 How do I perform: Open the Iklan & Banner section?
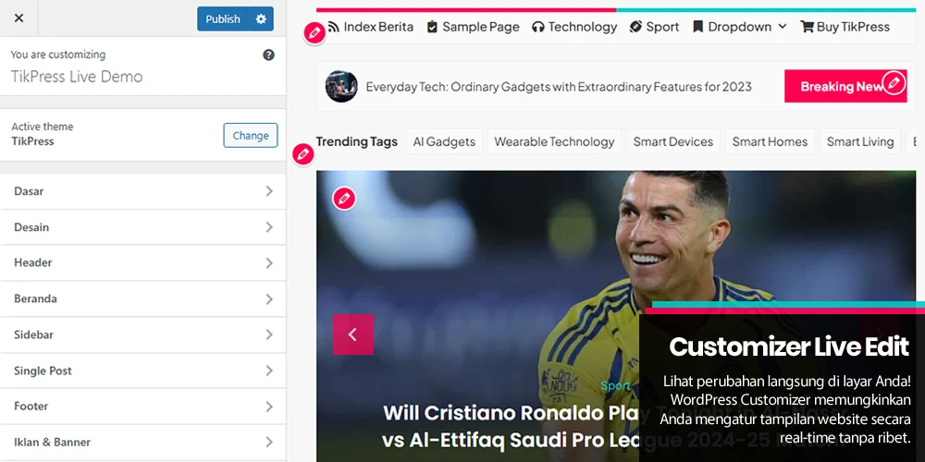(x=142, y=442)
